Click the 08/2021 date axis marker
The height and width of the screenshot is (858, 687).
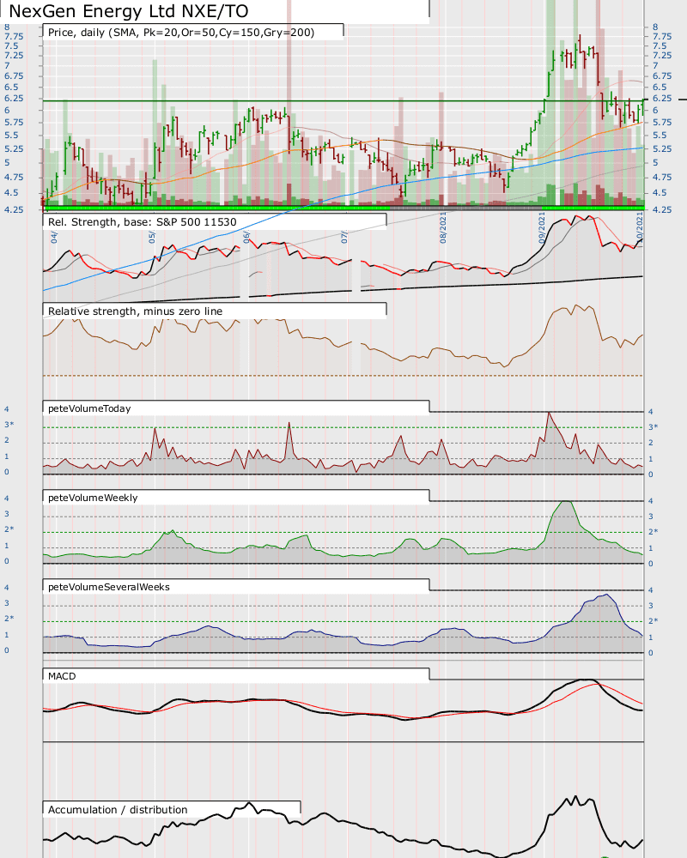[443, 228]
